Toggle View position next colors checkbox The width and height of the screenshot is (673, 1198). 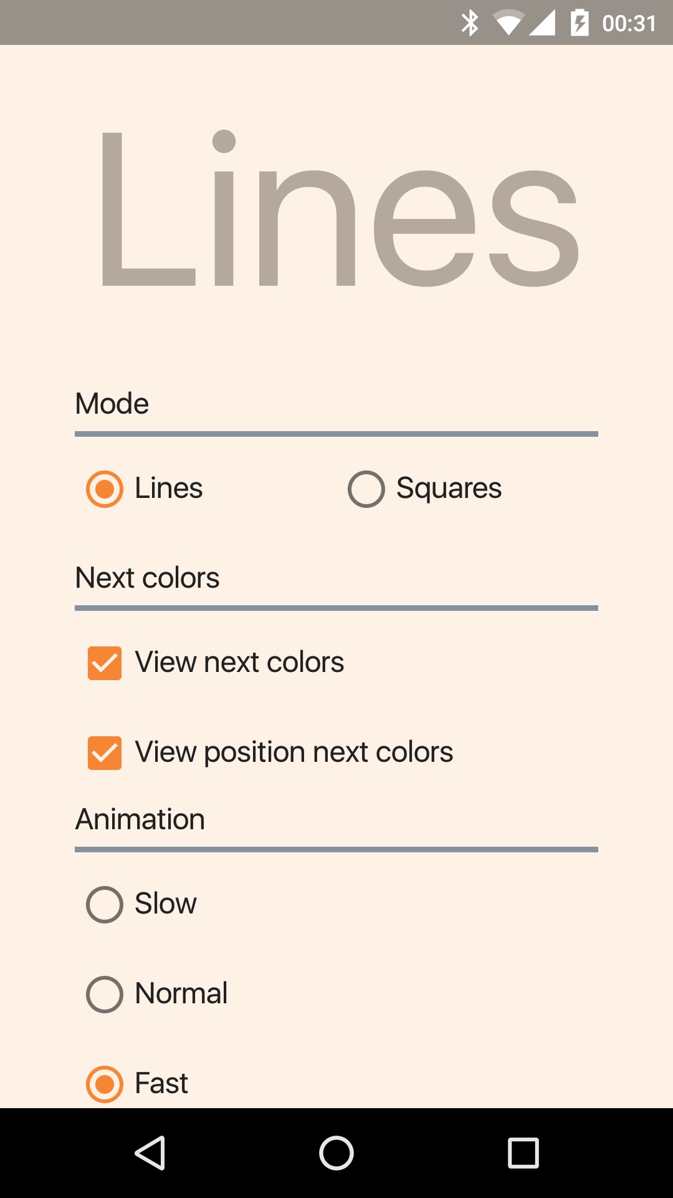point(105,752)
